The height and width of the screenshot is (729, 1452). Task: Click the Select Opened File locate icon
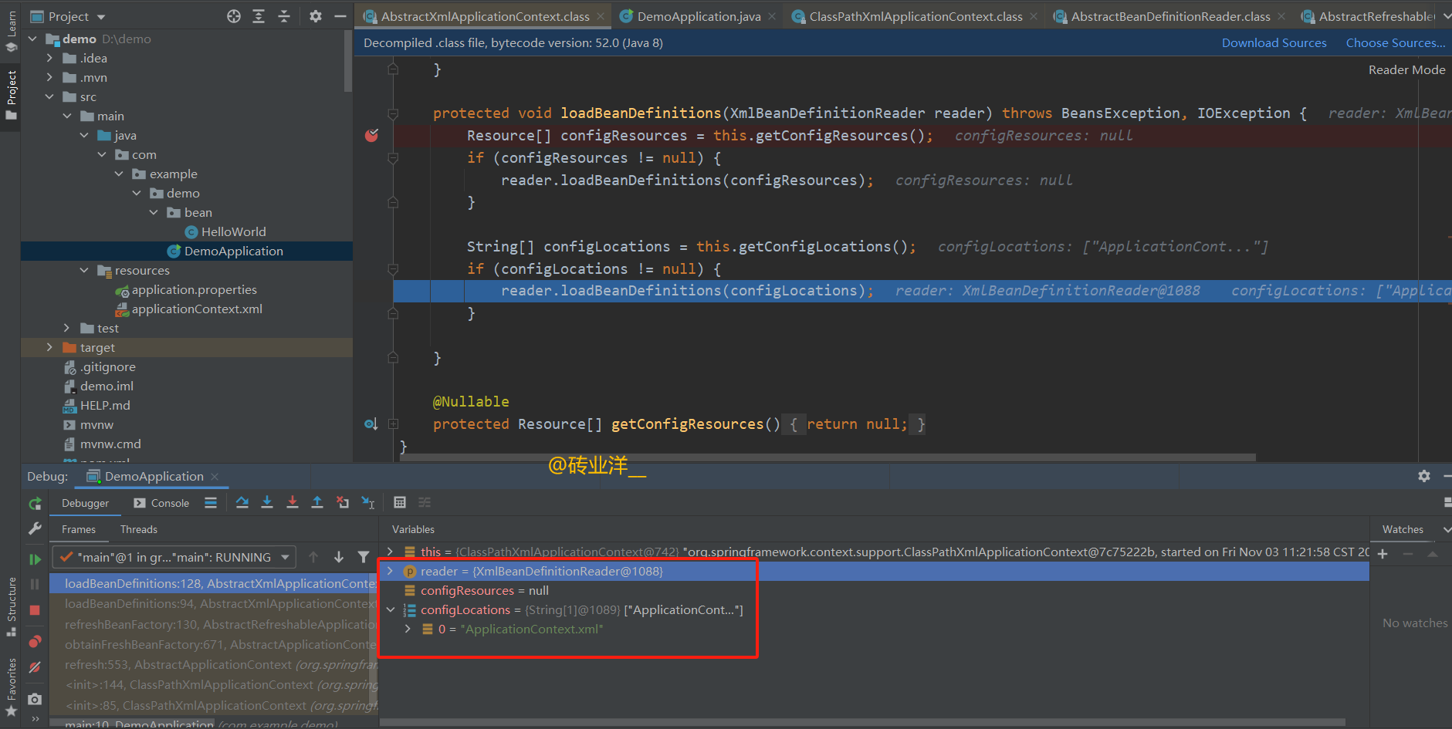click(234, 16)
